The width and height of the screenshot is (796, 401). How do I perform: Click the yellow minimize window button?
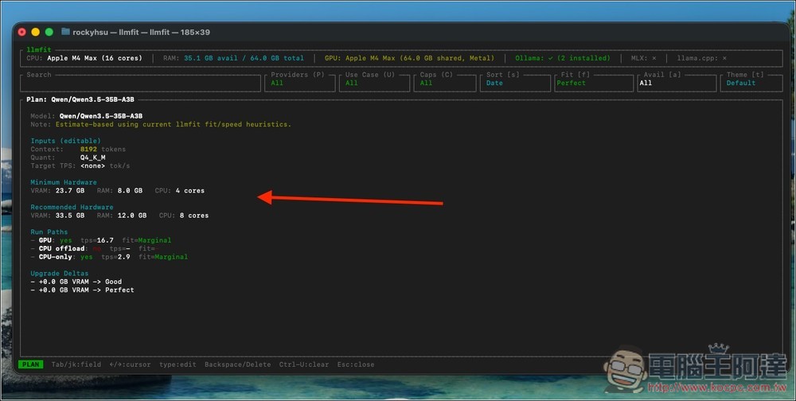coord(36,32)
